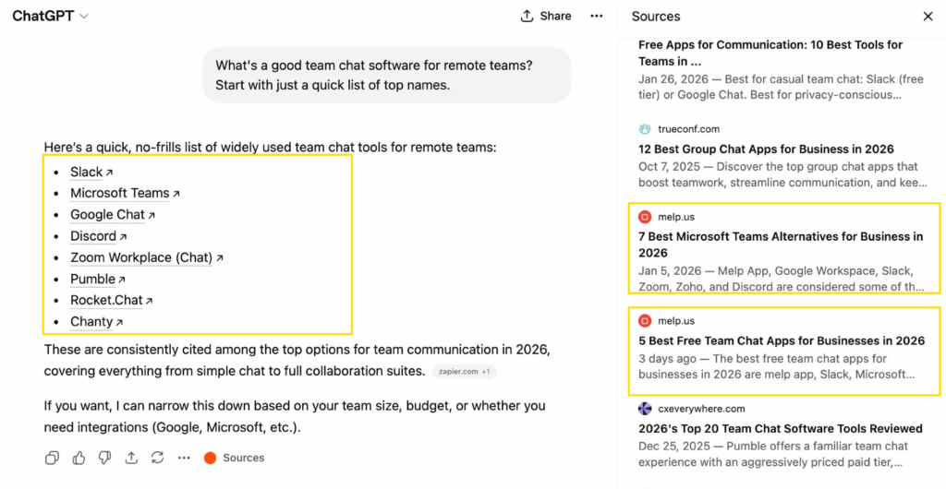Viewport: 946px width, 489px height.
Task: Open 12 Best Group Chat Apps source
Action: 766,149
